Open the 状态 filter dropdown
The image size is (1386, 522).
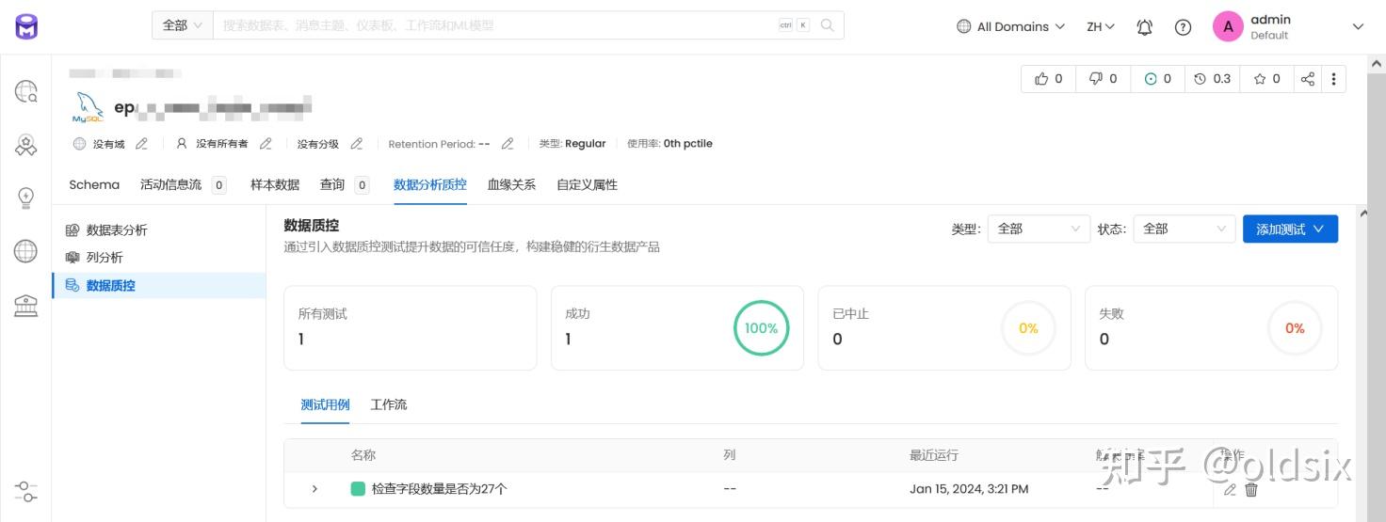click(x=1185, y=229)
